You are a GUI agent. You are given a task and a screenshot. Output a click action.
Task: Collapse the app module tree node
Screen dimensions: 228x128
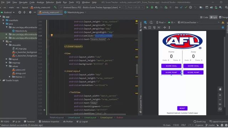pos(1,17)
